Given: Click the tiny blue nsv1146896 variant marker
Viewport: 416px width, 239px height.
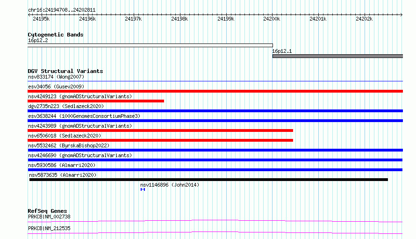Looking at the screenshot, I should [x=143, y=189].
